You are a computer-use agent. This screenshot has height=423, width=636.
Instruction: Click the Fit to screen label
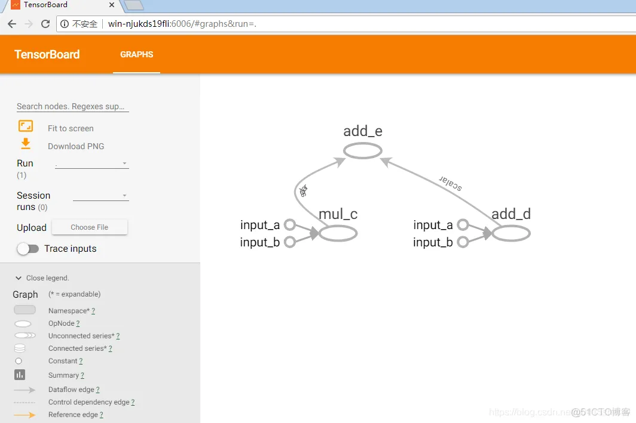[71, 128]
